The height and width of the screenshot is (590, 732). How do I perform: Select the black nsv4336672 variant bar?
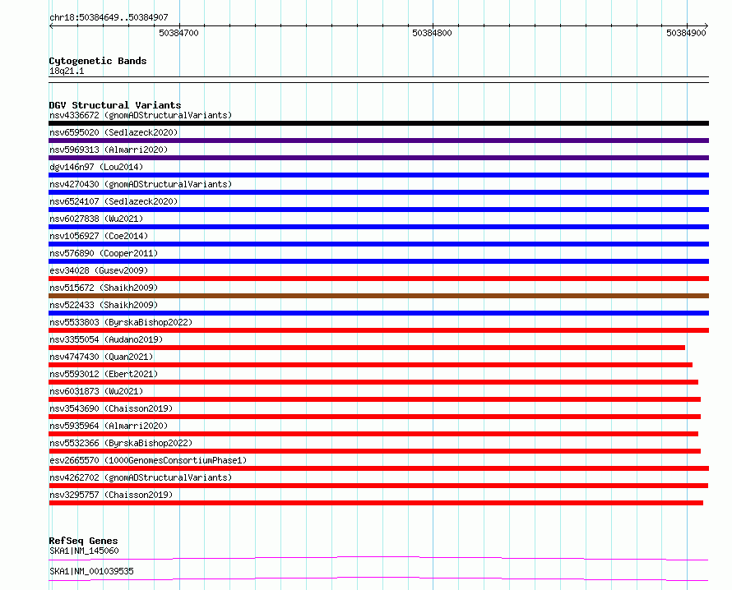378,123
